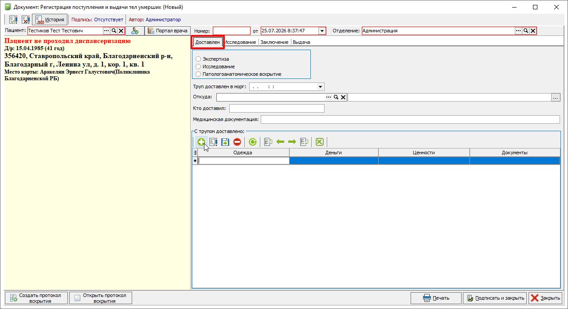Click the Деньги column header
The height and width of the screenshot is (309, 568).
click(334, 153)
